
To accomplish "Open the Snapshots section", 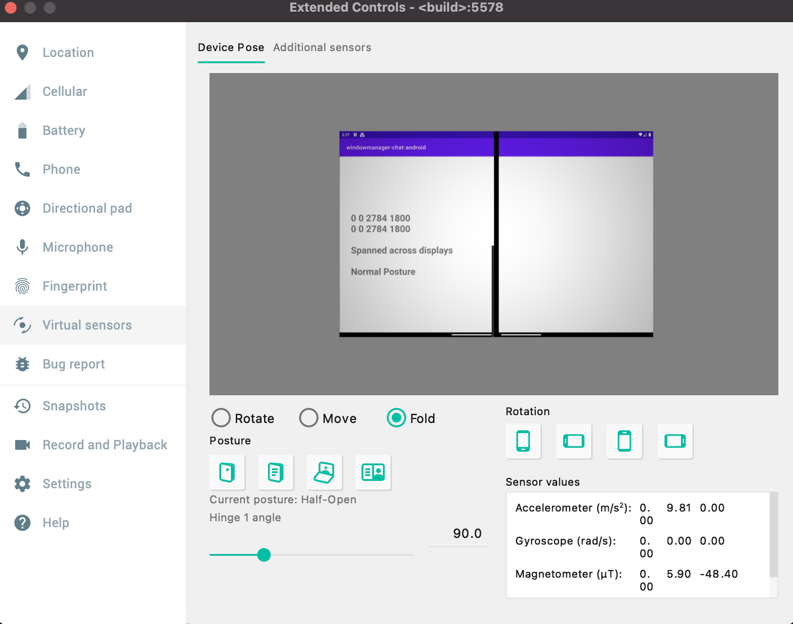I will tap(74, 406).
